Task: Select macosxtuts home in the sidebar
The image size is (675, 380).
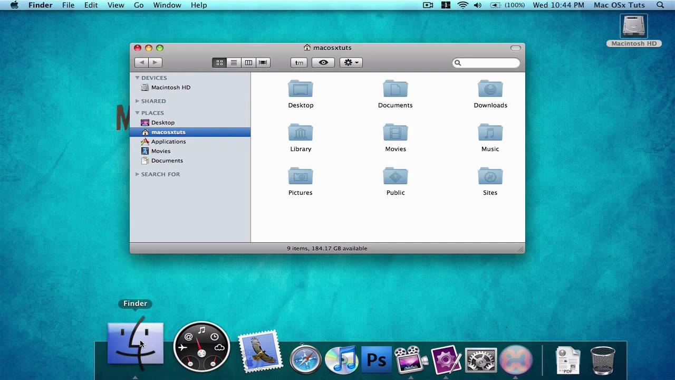Action: point(190,132)
